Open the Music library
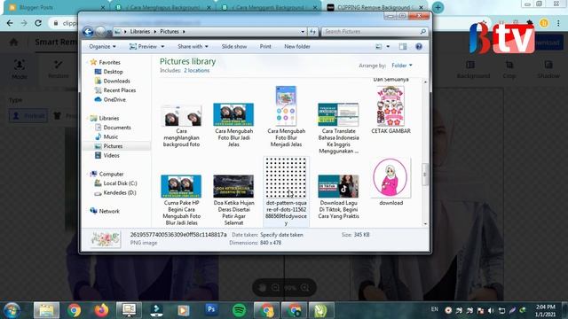This screenshot has height=319, width=568. point(110,136)
